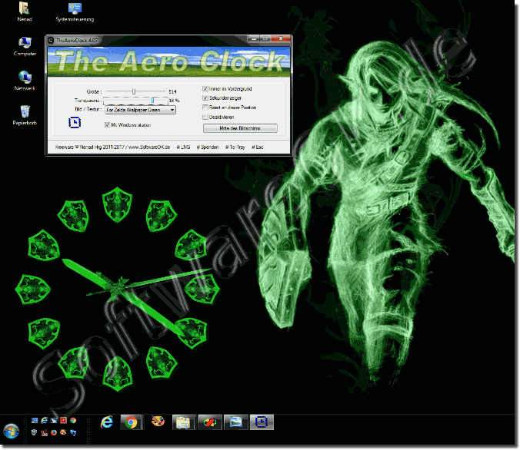Click the Transparenz slider handle

(152, 100)
